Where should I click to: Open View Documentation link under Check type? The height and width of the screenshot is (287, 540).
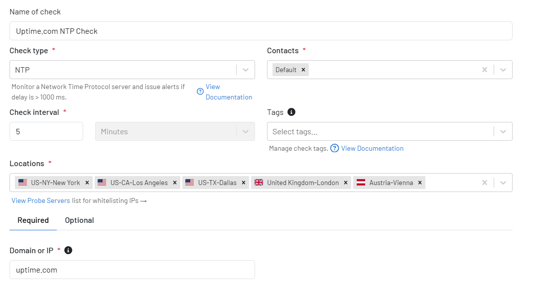pyautogui.click(x=229, y=92)
